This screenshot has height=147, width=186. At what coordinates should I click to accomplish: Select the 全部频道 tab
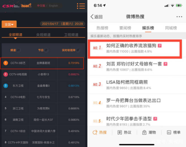click(15, 35)
